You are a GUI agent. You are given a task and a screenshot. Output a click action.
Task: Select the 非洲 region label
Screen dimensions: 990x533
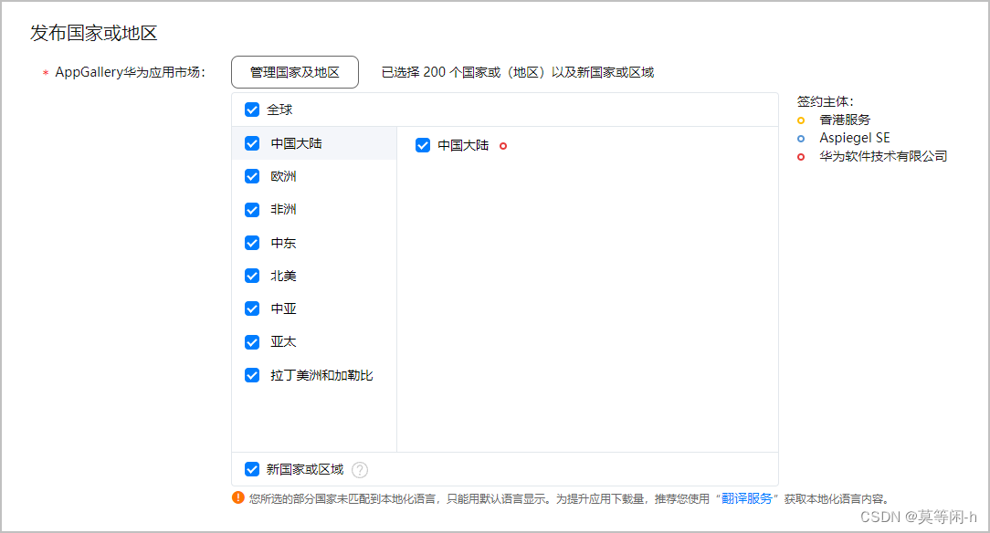[x=283, y=209]
